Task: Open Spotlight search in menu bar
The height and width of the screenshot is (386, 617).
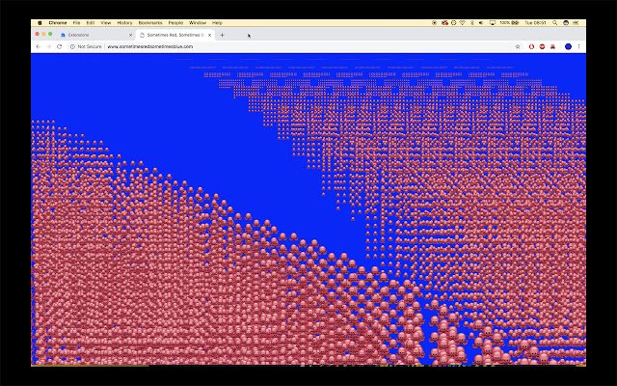Action: (x=555, y=23)
